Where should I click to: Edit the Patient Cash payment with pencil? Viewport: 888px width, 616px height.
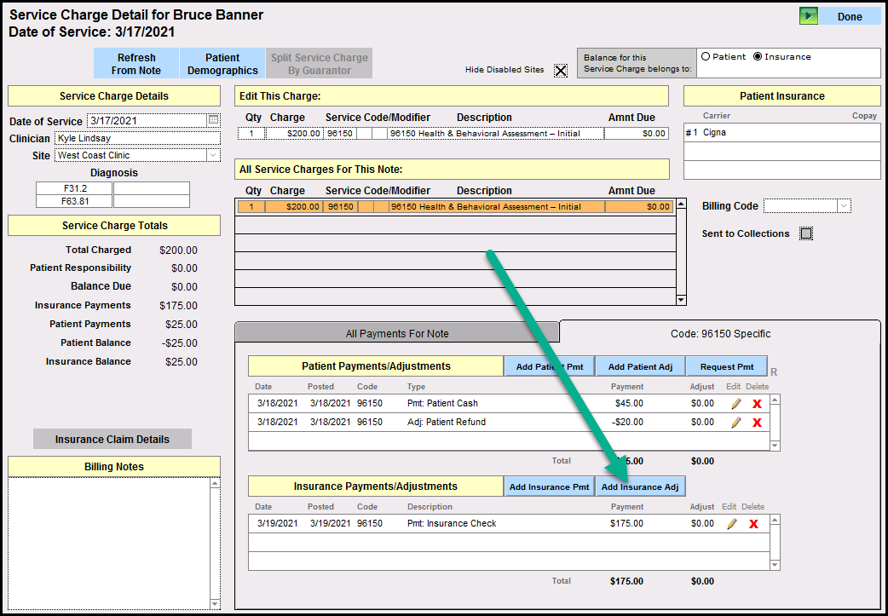(735, 404)
